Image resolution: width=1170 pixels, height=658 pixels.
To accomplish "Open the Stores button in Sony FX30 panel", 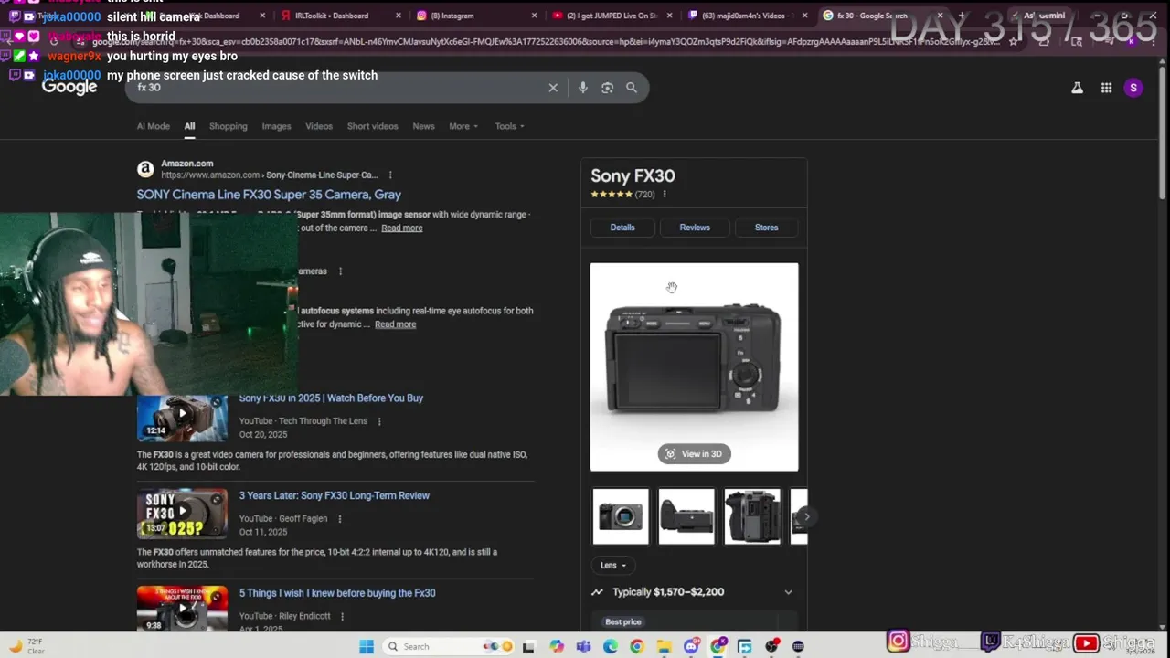I will click(767, 227).
